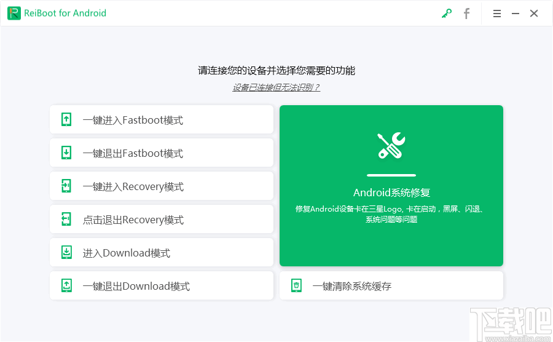Click the ReiBoot for Android title
553x342 pixels.
pos(65,14)
